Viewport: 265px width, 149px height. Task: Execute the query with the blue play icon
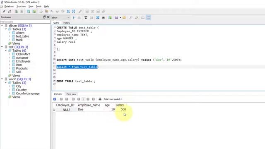pos(74,17)
